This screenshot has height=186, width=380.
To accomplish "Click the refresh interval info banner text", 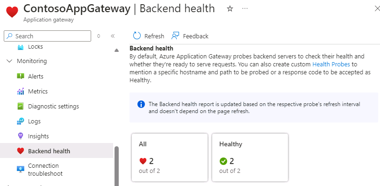I will (x=254, y=108).
